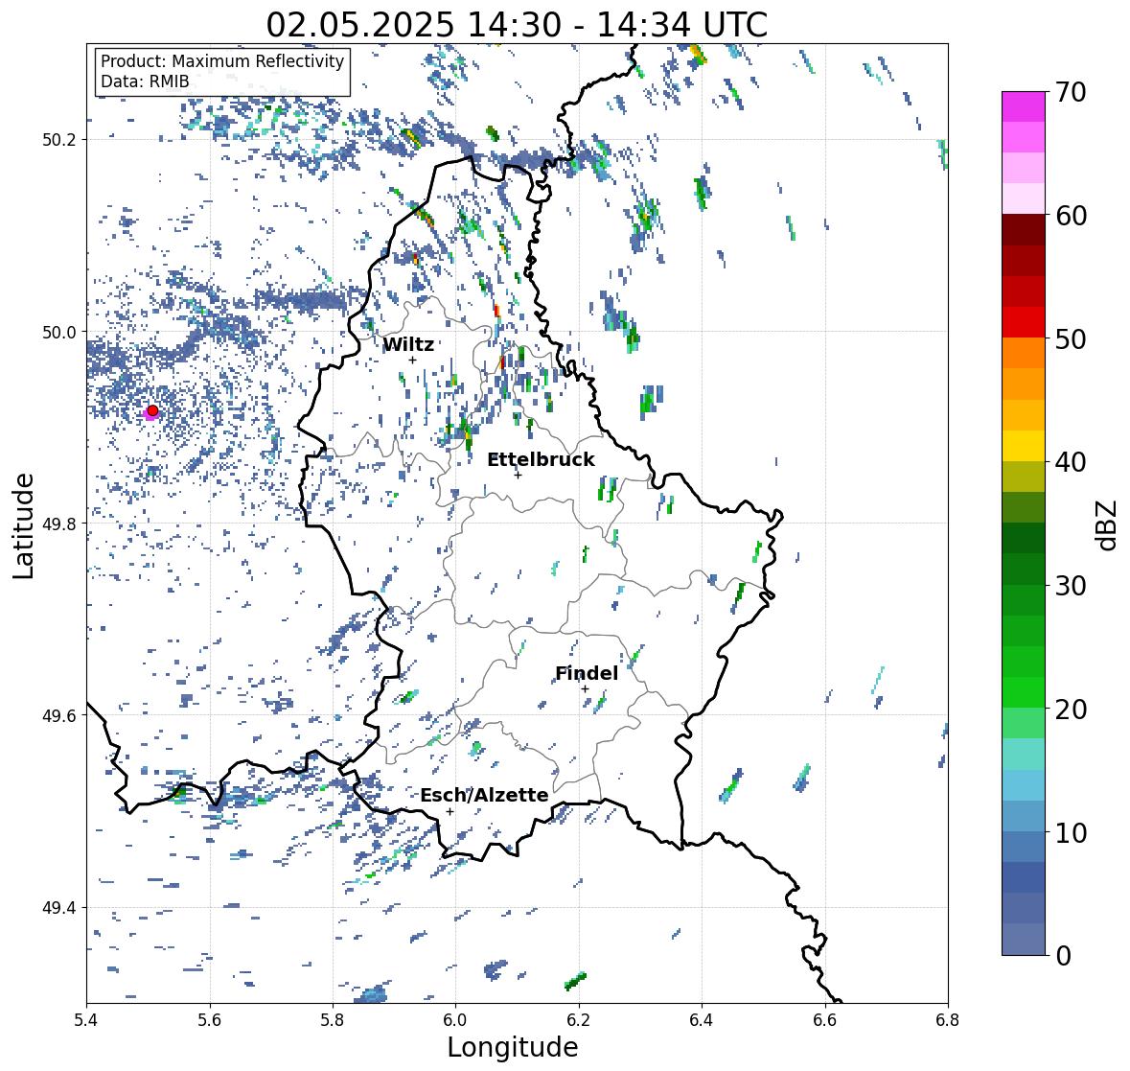This screenshot has height=1071, width=1130.
Task: Click the Ettelbruck city label
Action: [x=541, y=460]
